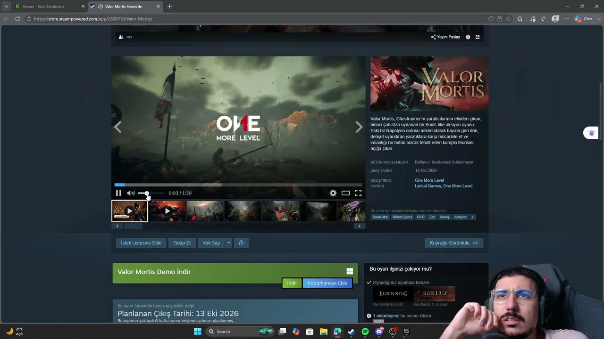The height and width of the screenshot is (339, 604).
Task: Expand the Yok Say dropdown arrow
Action: click(x=228, y=243)
